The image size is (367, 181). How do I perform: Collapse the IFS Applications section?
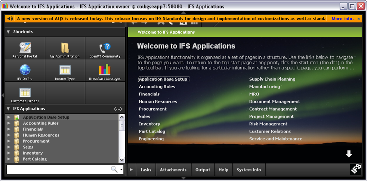9,109
